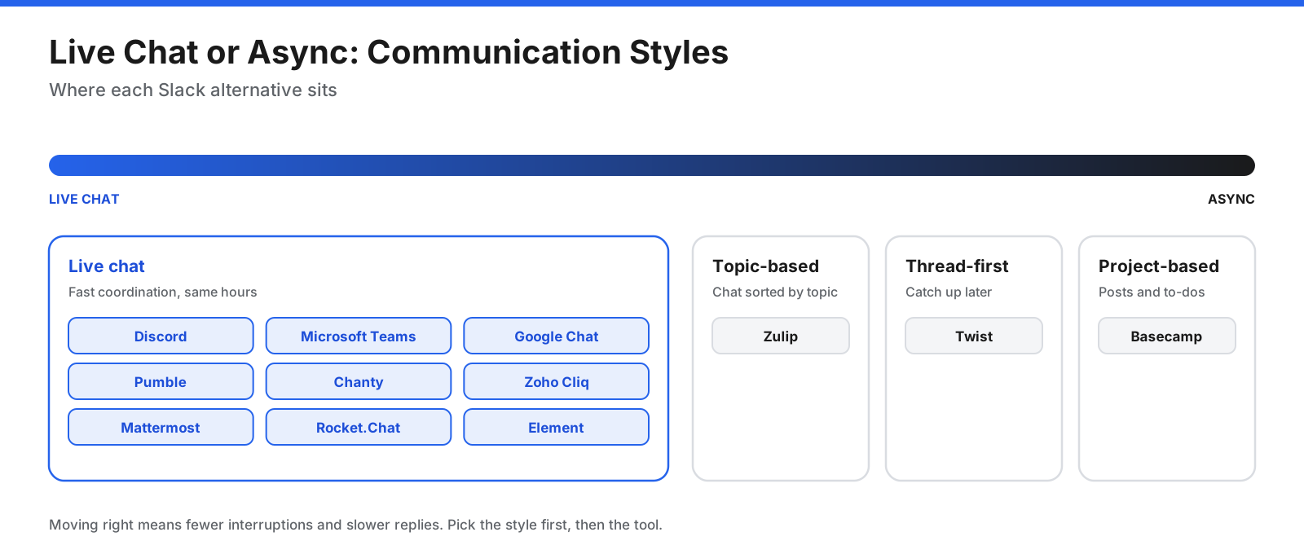Choose the Google Chat chip
Viewport: 1304px width, 554px height.
click(x=557, y=336)
